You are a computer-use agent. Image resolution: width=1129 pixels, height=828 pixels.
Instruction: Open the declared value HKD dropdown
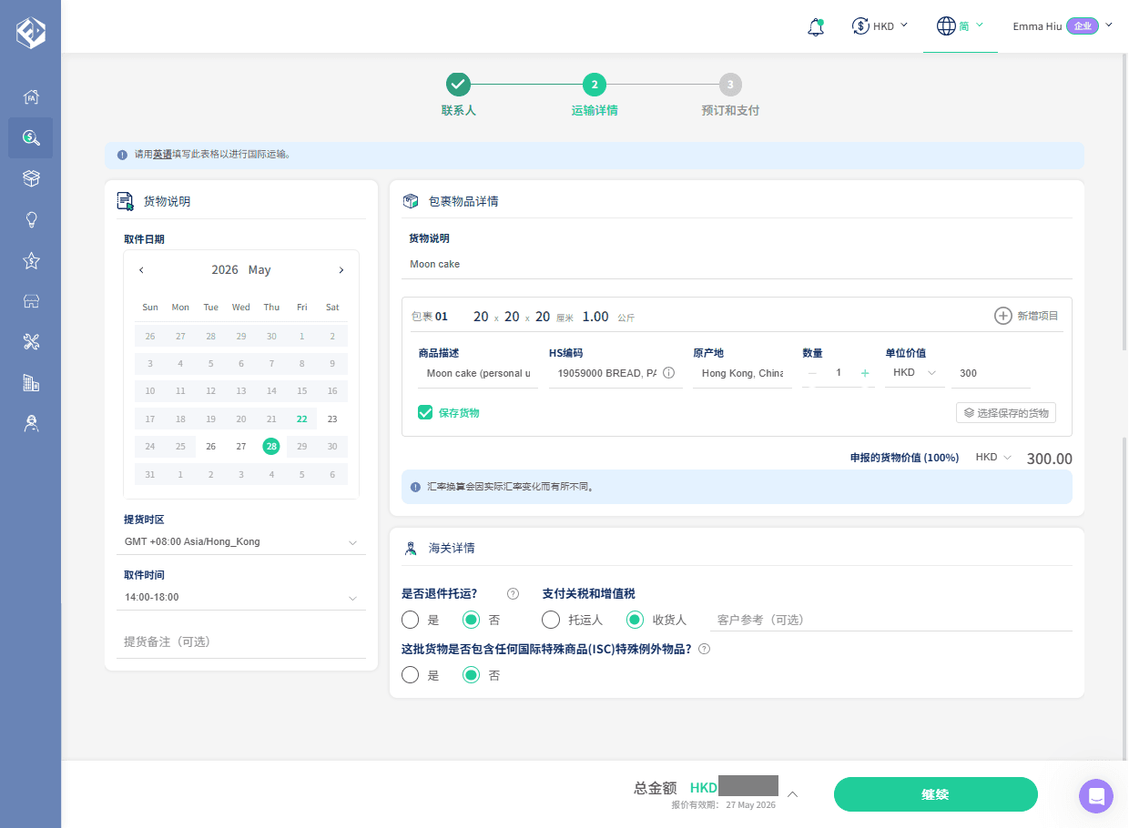(x=993, y=458)
